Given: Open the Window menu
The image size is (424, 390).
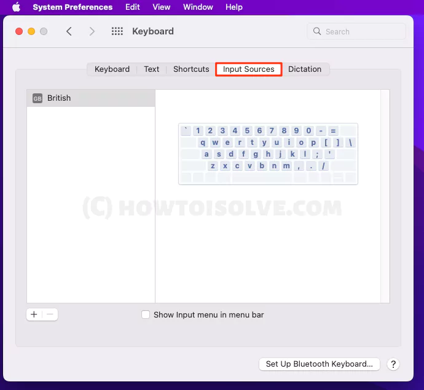Looking at the screenshot, I should click(198, 7).
